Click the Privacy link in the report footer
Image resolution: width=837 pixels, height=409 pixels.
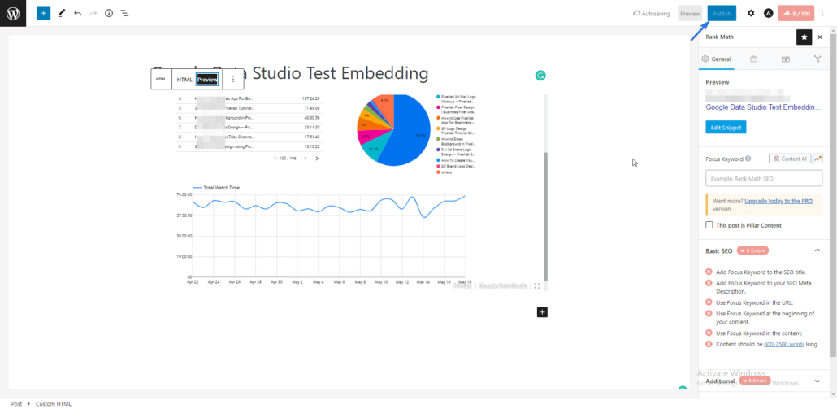(x=463, y=286)
